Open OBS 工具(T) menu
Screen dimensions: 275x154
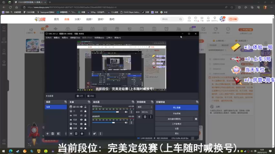coord(109,38)
